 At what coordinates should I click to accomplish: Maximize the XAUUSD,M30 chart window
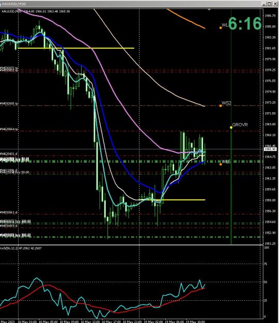point(270,4)
